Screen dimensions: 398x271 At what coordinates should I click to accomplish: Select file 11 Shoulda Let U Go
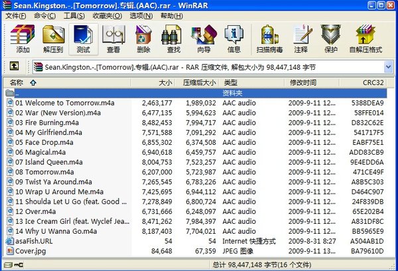(x=71, y=201)
